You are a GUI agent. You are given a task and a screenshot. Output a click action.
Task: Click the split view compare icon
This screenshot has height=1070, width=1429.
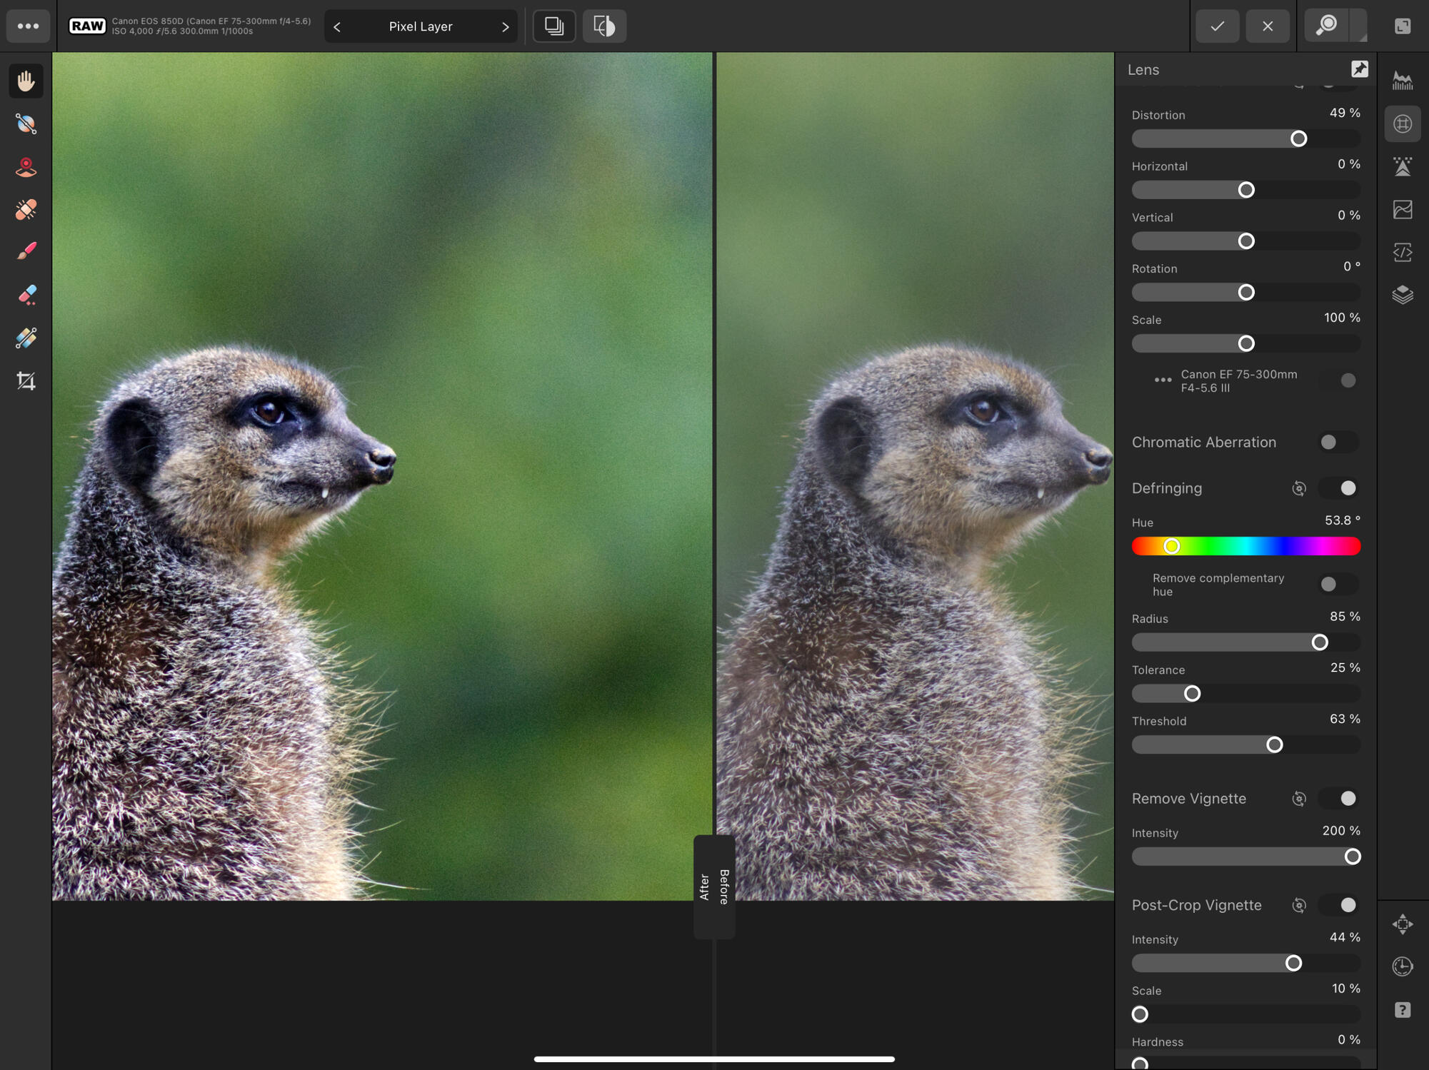point(604,26)
